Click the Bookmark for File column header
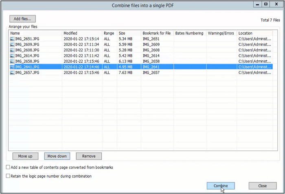The image size is (285, 194). [x=158, y=33]
